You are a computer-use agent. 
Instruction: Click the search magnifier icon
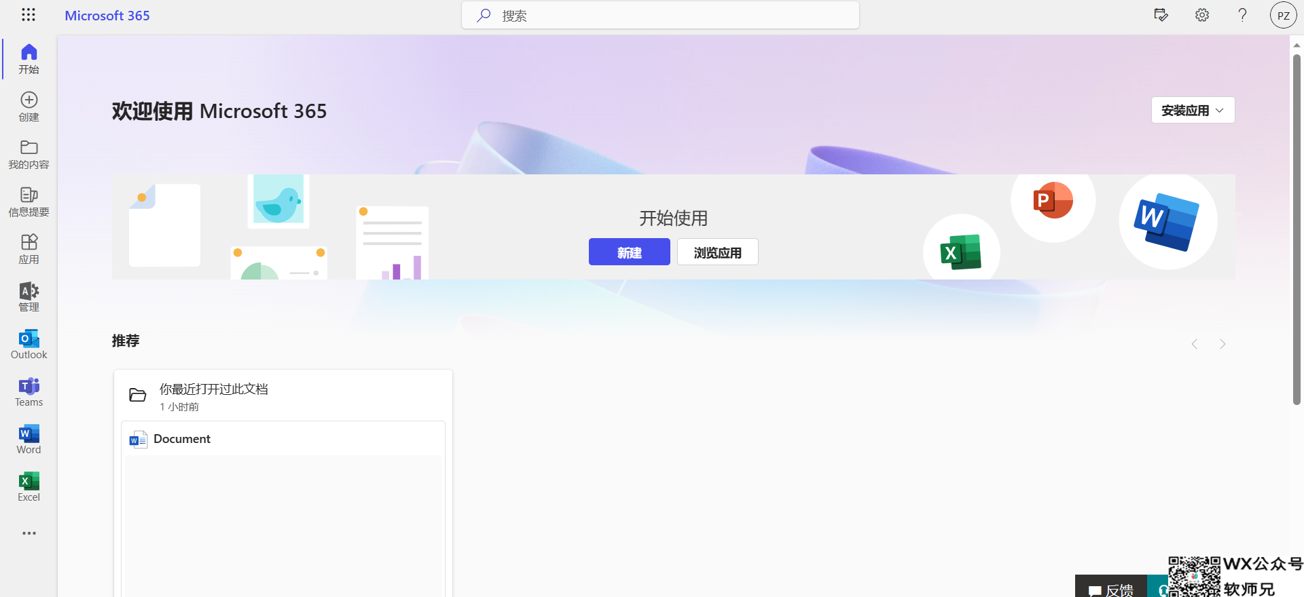point(484,15)
